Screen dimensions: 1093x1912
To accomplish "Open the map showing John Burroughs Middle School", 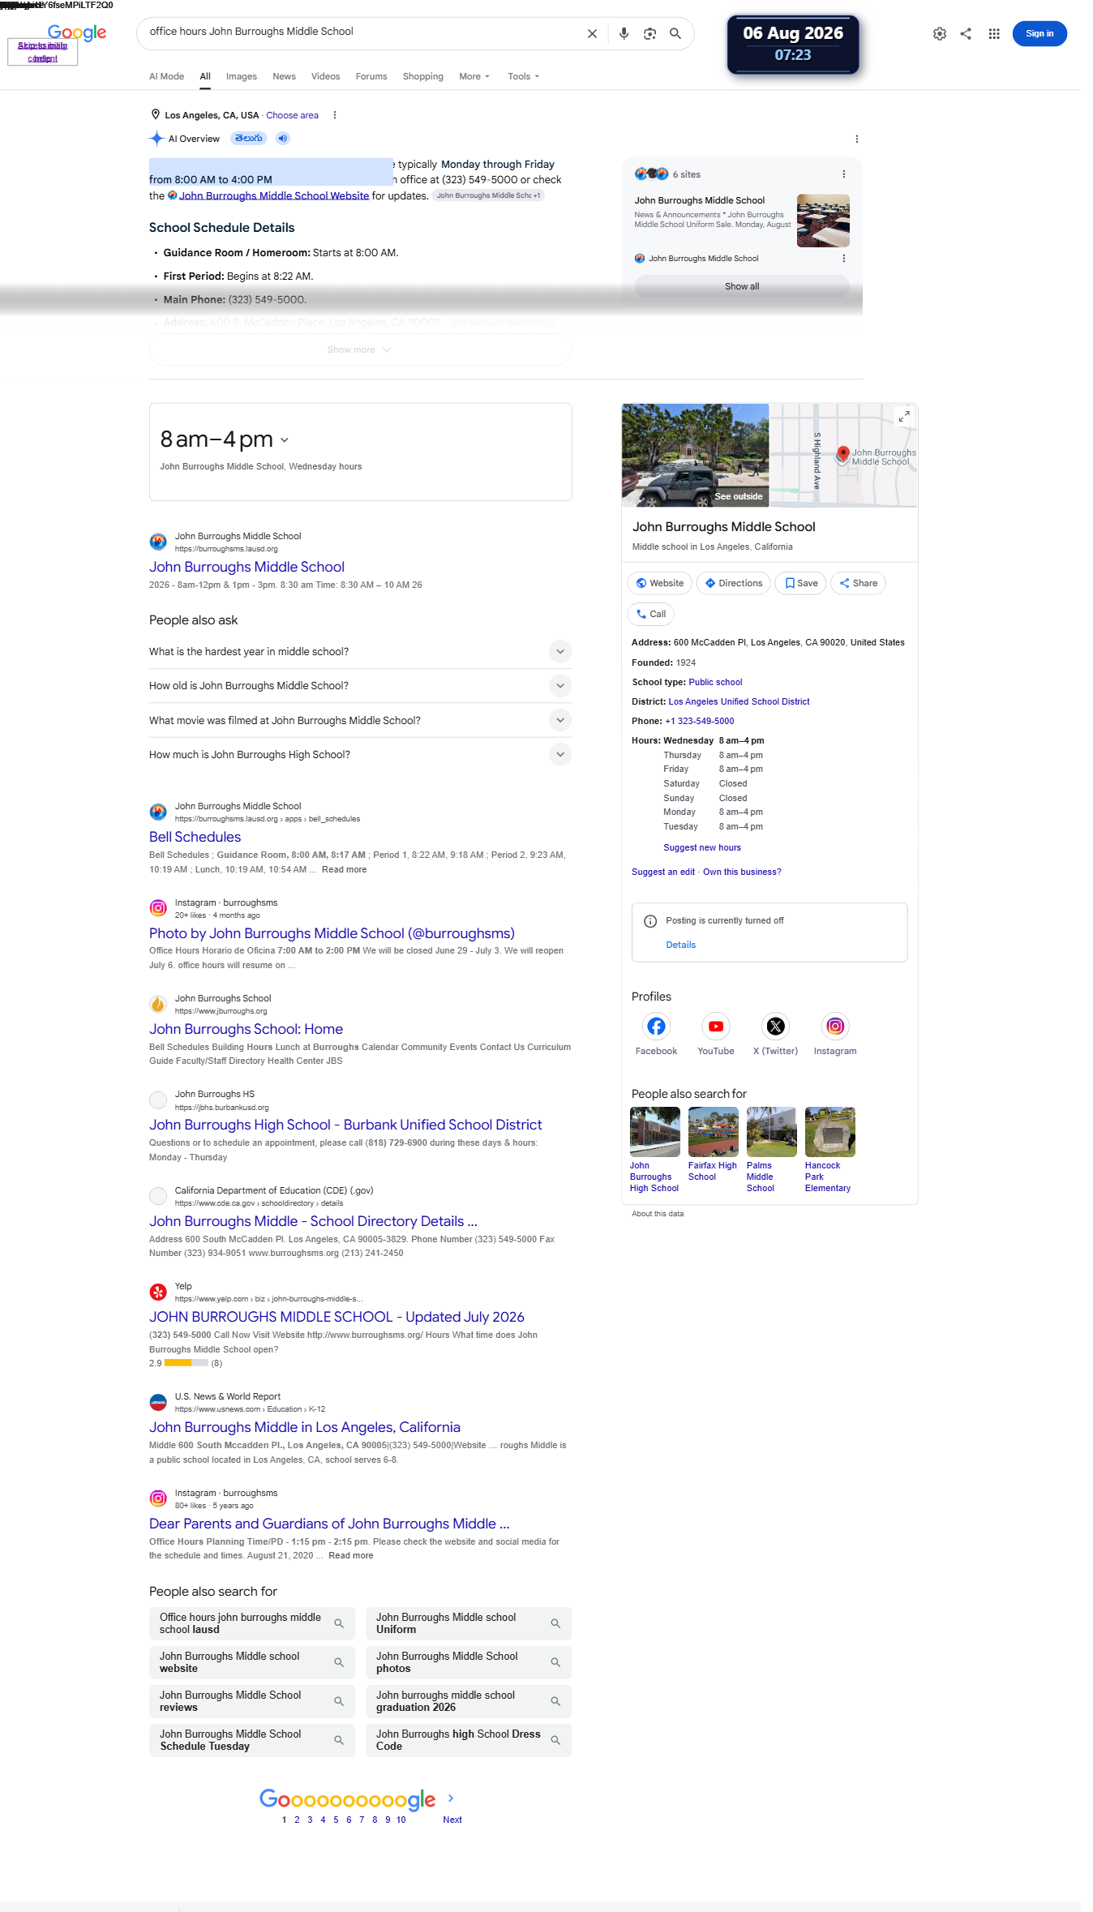I will click(843, 455).
